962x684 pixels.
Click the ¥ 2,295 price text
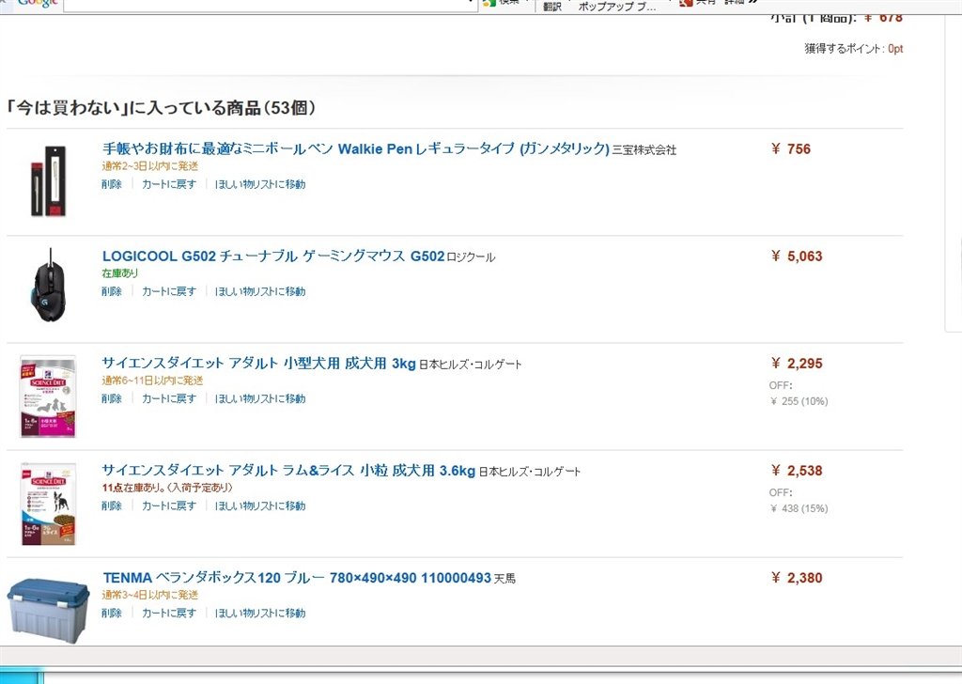pyautogui.click(x=797, y=364)
